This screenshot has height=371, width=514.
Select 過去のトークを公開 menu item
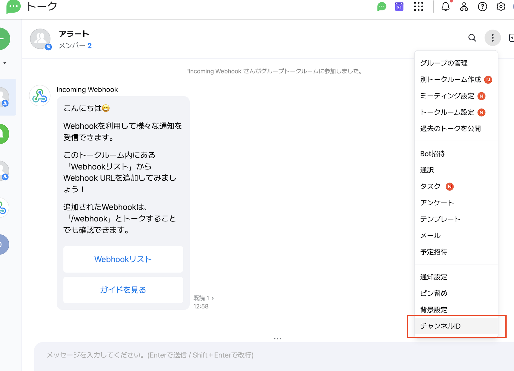pyautogui.click(x=456, y=128)
